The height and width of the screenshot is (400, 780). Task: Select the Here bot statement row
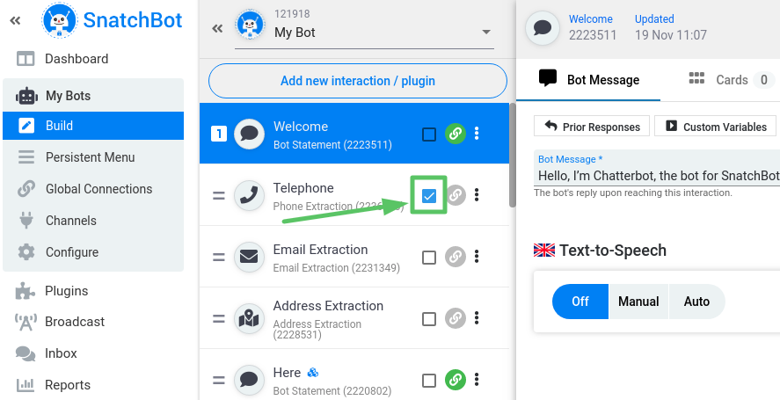point(354,375)
